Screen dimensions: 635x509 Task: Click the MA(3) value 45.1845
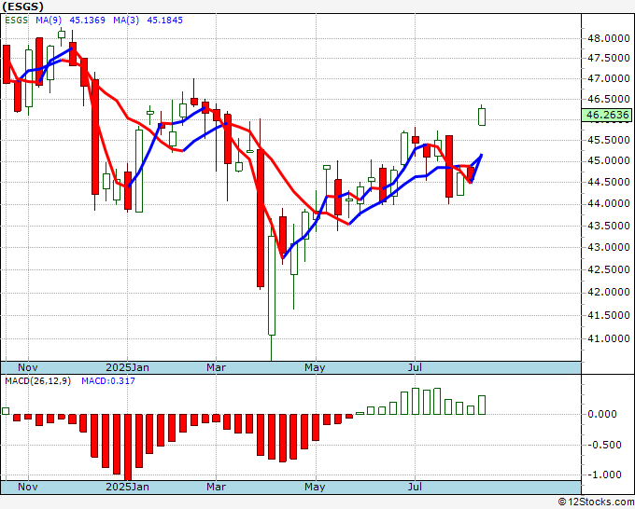(x=164, y=21)
